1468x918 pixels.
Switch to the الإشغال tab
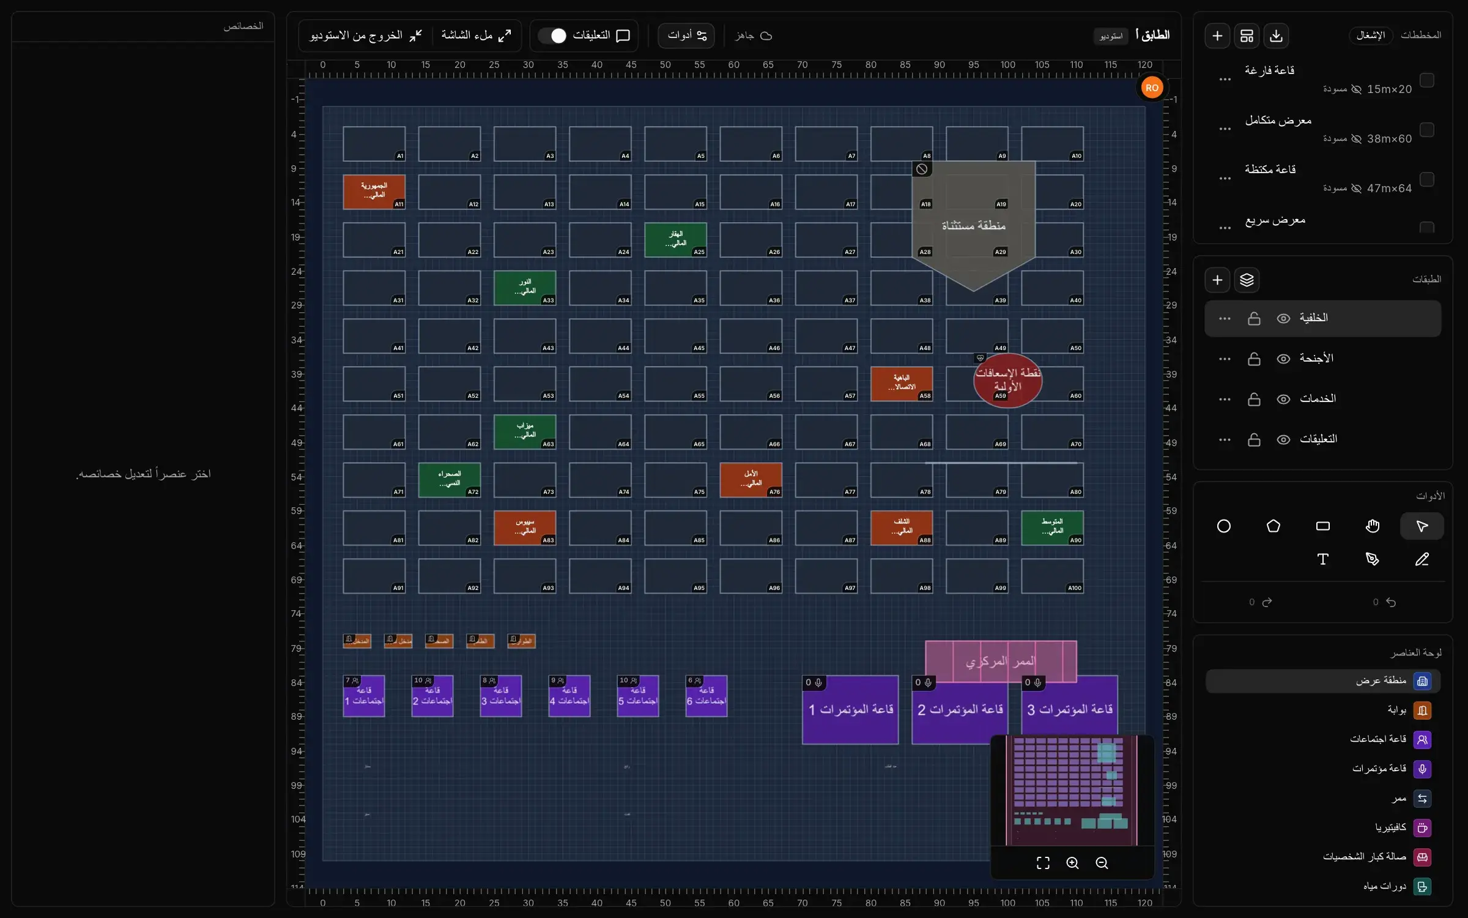[1371, 35]
